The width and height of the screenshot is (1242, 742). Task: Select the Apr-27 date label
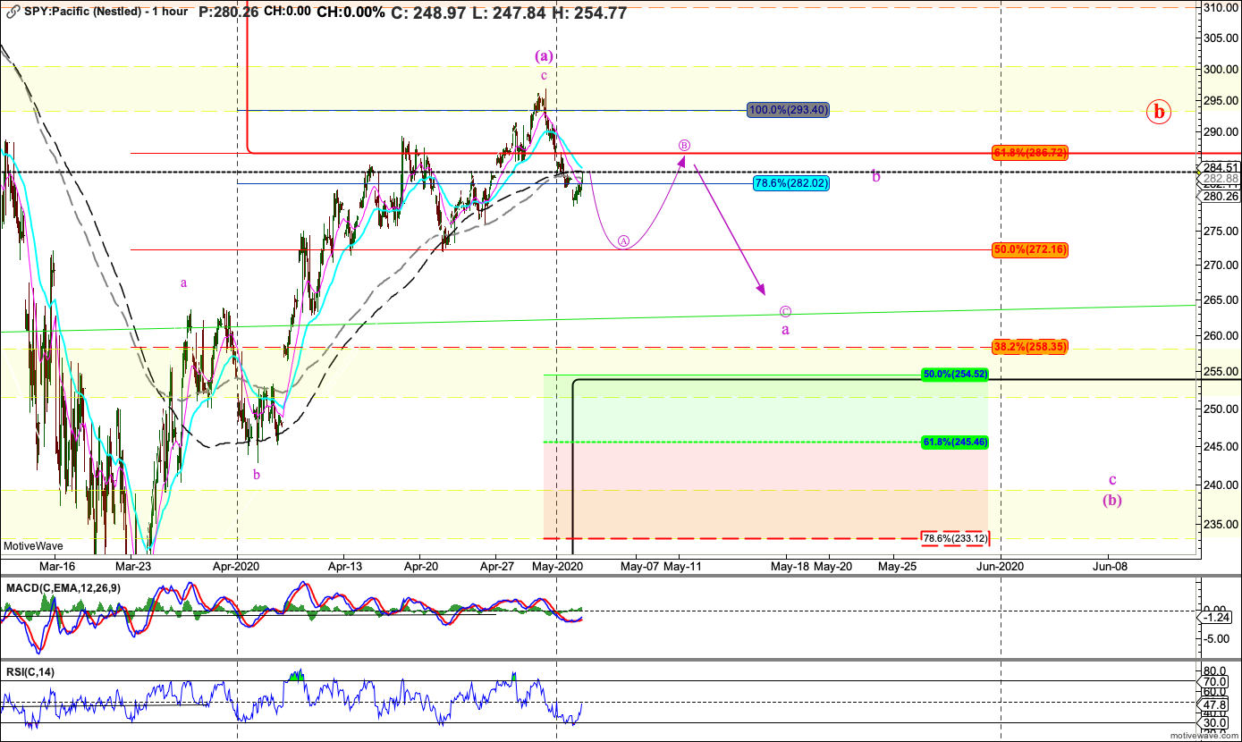[497, 566]
